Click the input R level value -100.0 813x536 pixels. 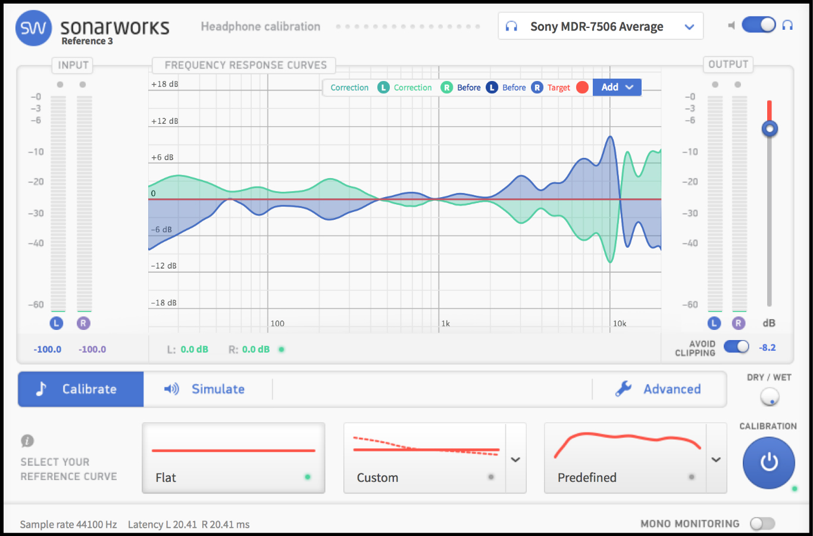coord(92,350)
